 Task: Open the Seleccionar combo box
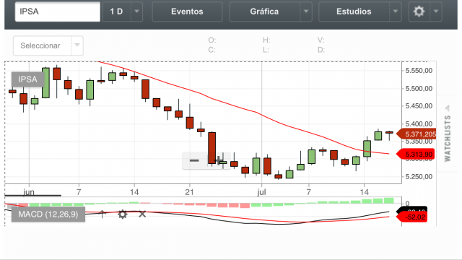click(48, 45)
